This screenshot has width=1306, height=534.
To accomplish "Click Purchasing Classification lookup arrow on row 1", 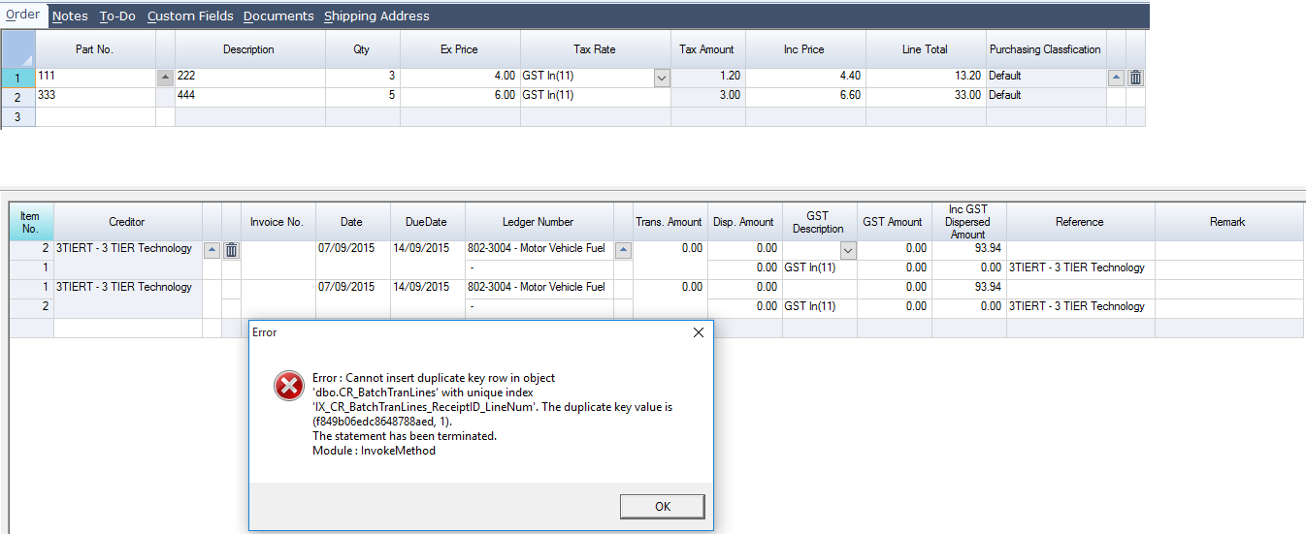I will pyautogui.click(x=1116, y=78).
